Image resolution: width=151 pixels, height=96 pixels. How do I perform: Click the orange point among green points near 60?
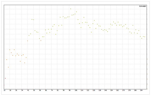coord(41,40)
